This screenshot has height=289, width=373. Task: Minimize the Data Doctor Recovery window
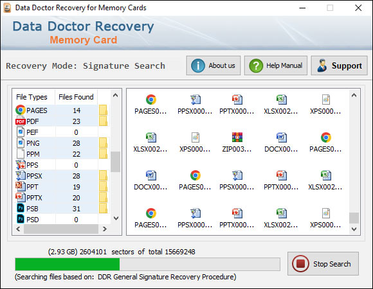point(302,8)
